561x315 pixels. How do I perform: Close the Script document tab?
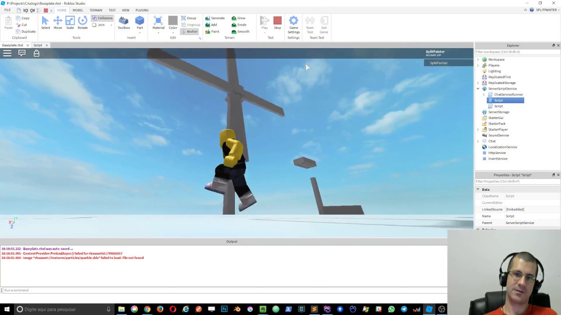46,45
